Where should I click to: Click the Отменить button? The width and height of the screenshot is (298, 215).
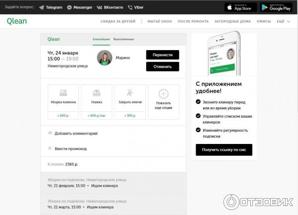tap(162, 67)
